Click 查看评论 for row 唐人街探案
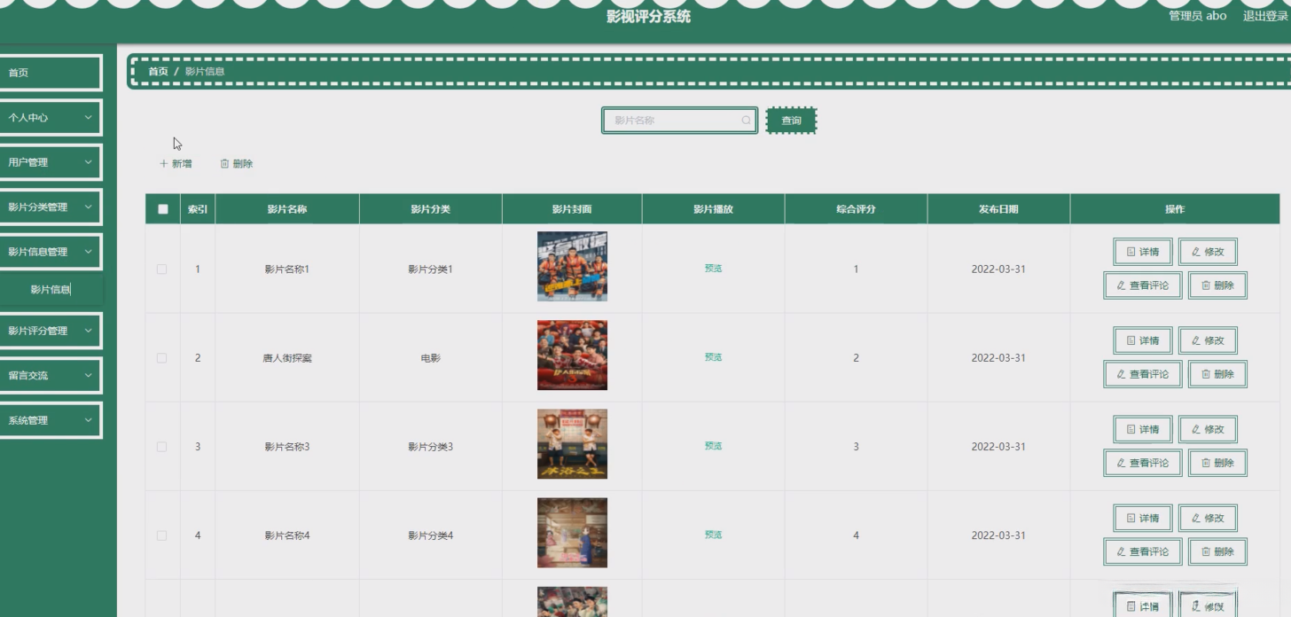The image size is (1291, 617). point(1143,374)
